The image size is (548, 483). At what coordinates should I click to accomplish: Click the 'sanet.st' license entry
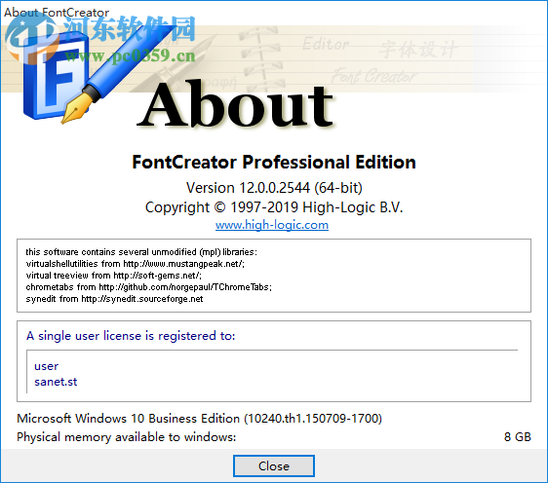tap(56, 382)
